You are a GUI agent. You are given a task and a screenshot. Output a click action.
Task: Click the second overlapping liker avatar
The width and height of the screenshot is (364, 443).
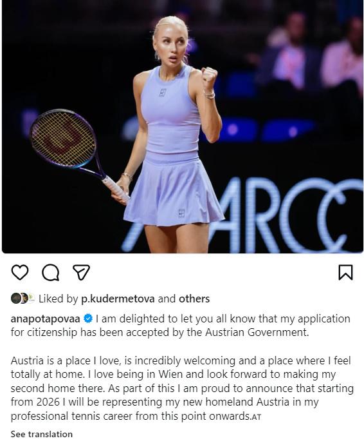pyautogui.click(x=24, y=299)
